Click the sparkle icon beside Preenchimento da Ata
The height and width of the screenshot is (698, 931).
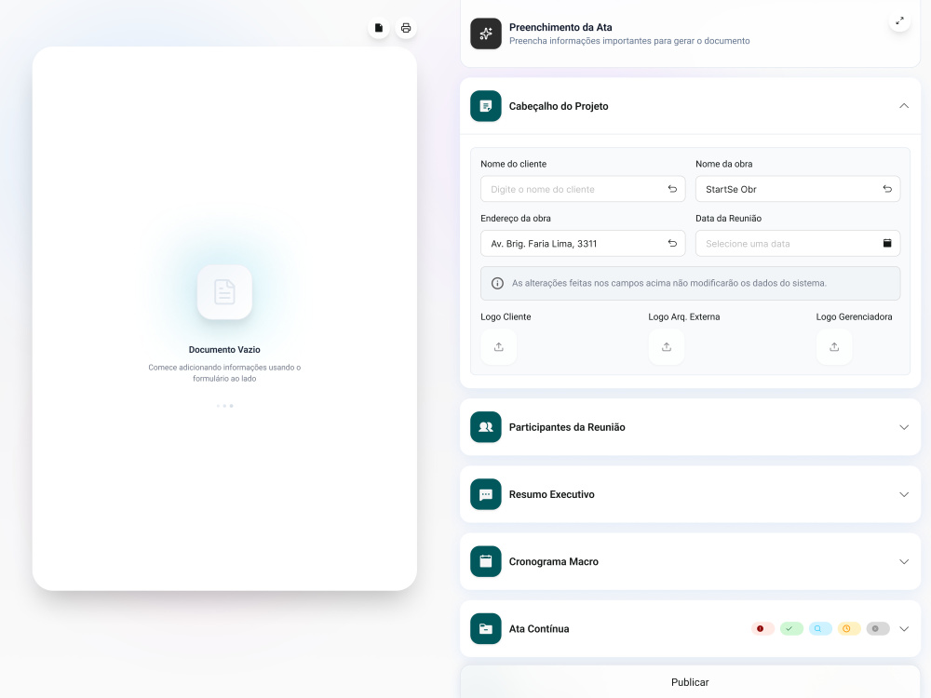click(x=486, y=34)
